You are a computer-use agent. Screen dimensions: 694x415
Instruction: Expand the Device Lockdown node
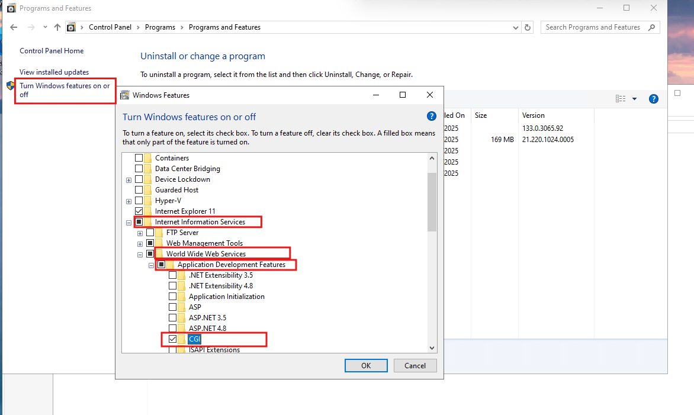pyautogui.click(x=129, y=180)
